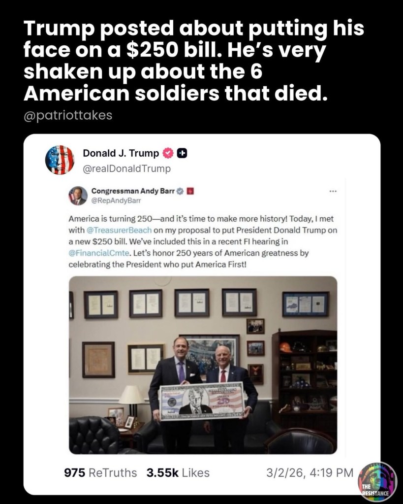403x504 pixels.
Task: Click the headline text about the $250 bill
Action: click(194, 61)
